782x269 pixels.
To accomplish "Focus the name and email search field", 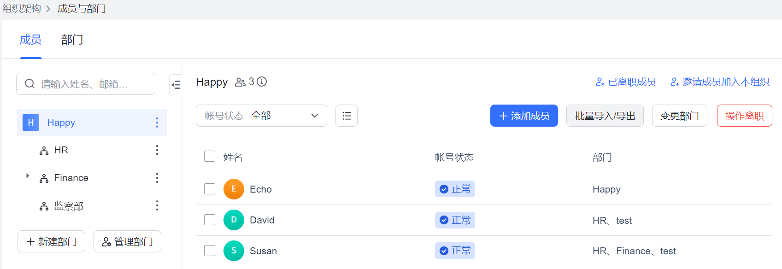I will point(86,84).
